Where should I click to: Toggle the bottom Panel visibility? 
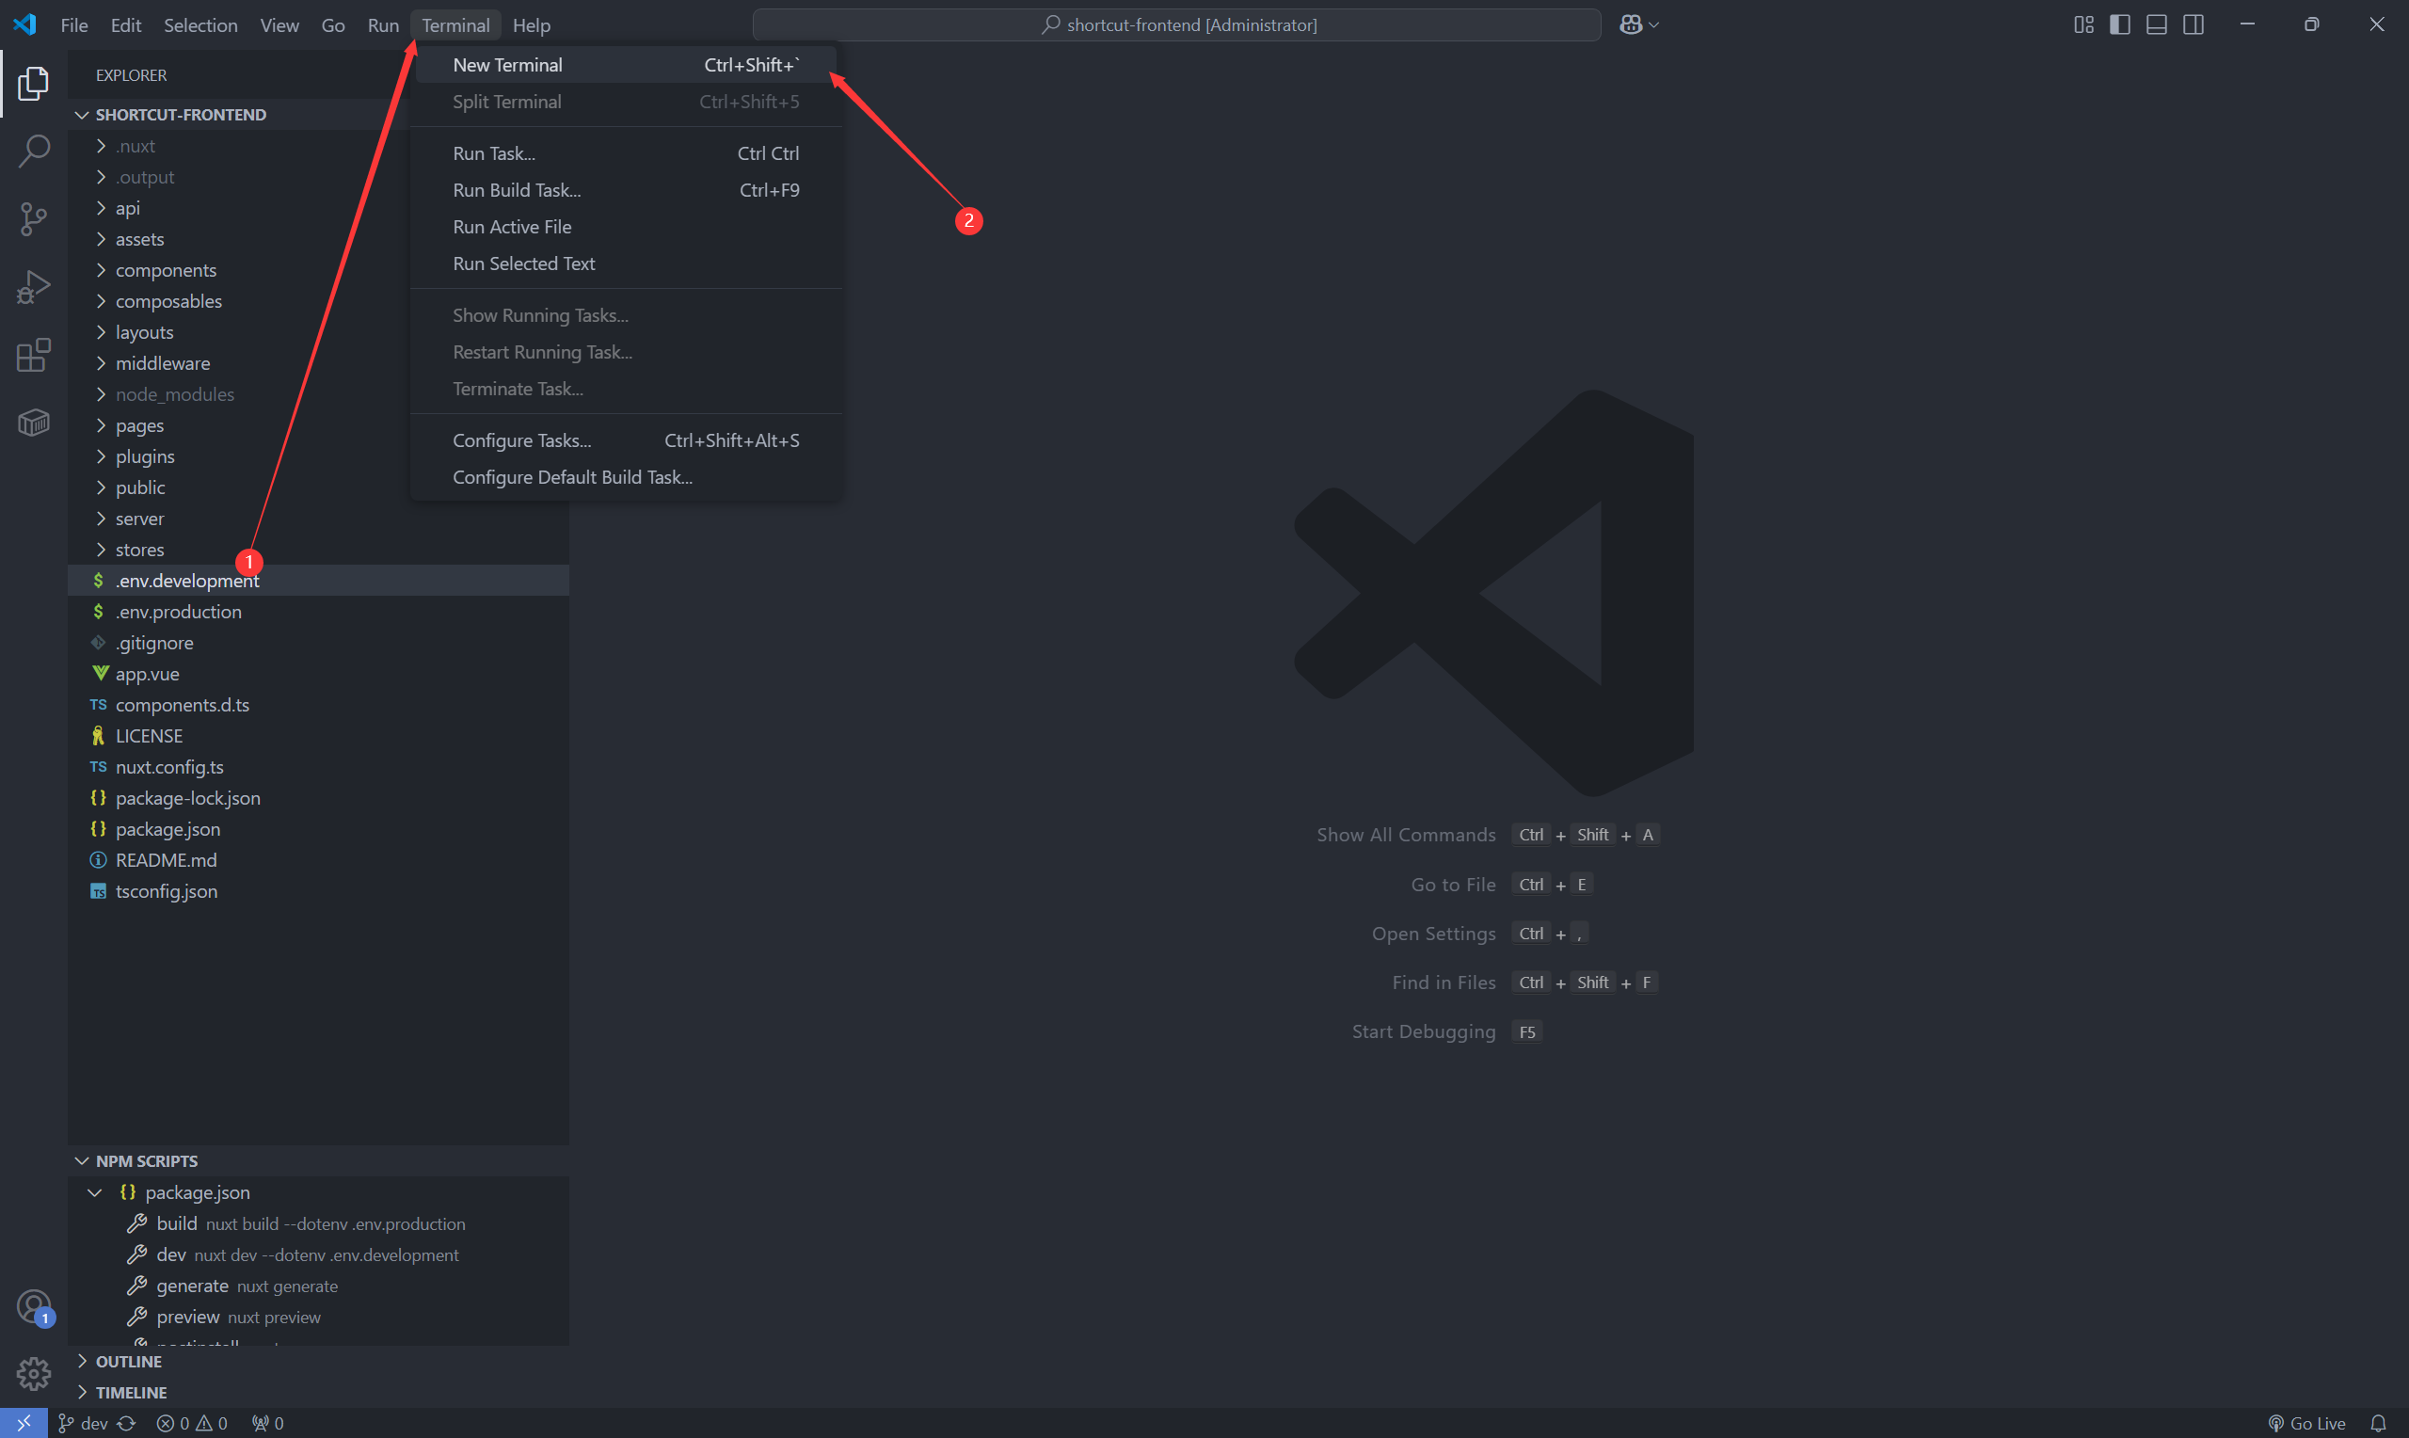(x=2157, y=25)
